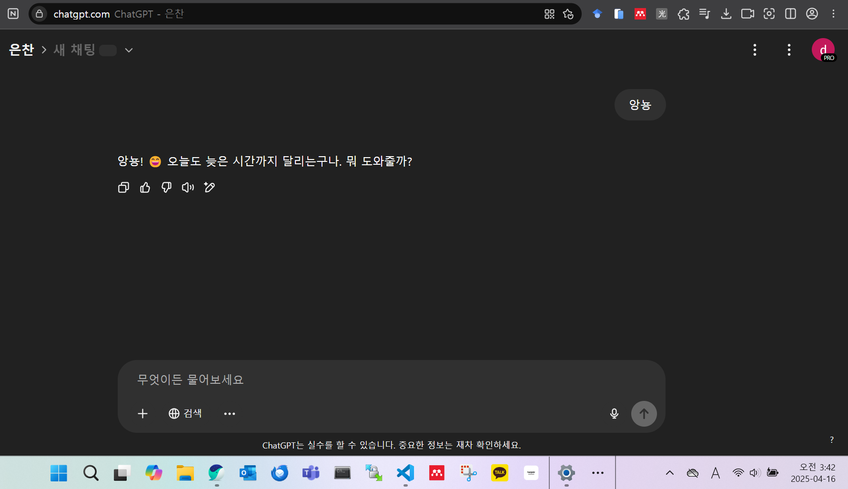Open Task View on the taskbar
Viewport: 848px width, 489px height.
coord(122,473)
